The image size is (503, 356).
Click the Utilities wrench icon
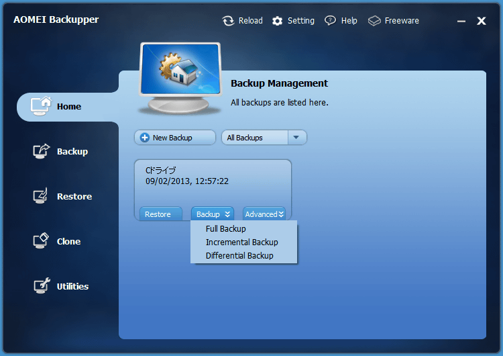[x=42, y=285]
